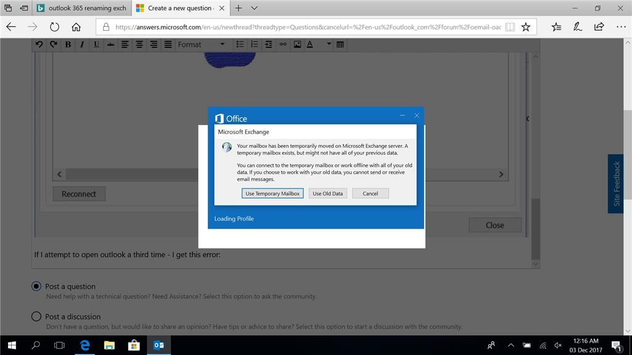Close the Create a new question tab
Image resolution: width=632 pixels, height=355 pixels.
[x=222, y=8]
